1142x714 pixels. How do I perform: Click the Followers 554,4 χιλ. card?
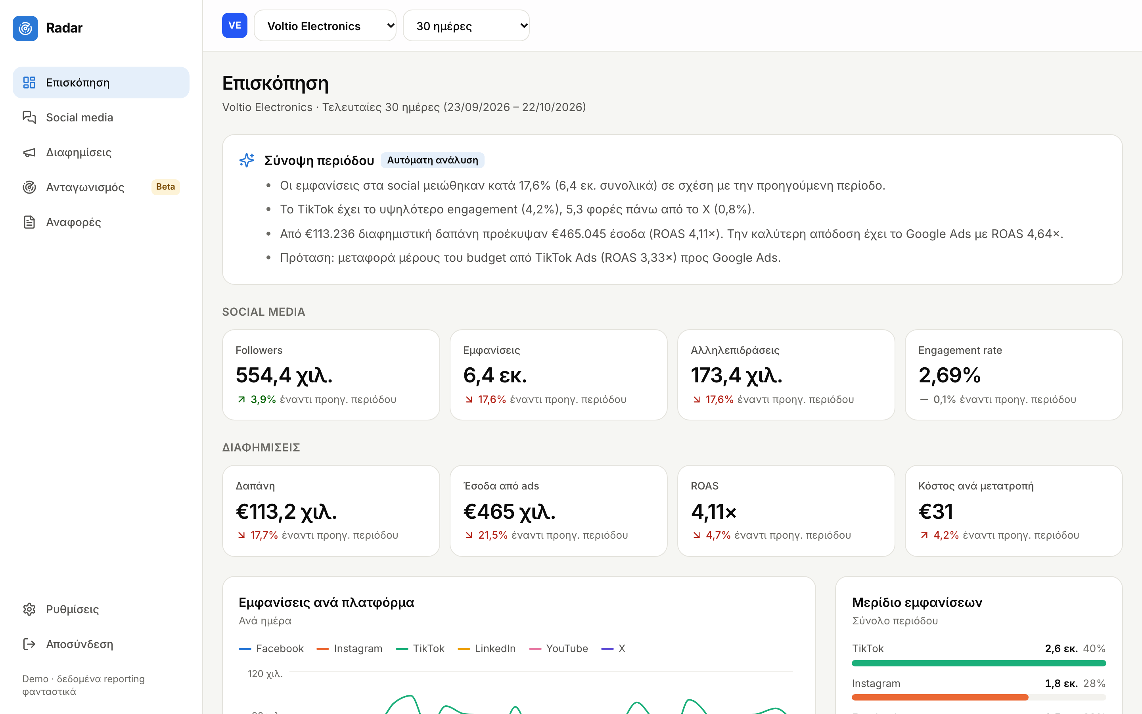331,375
